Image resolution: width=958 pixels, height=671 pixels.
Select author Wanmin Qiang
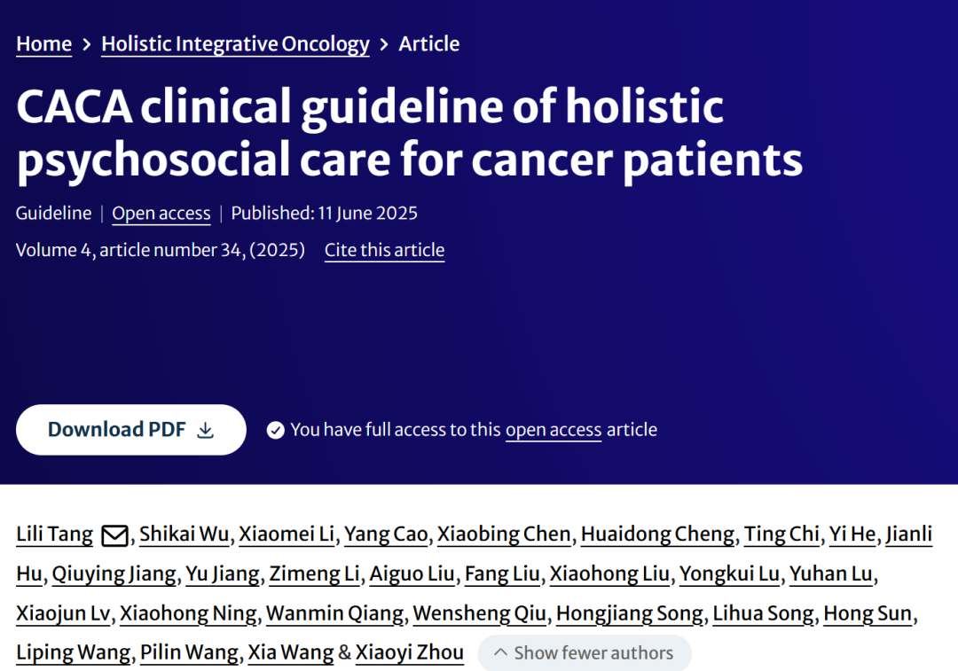tap(334, 613)
